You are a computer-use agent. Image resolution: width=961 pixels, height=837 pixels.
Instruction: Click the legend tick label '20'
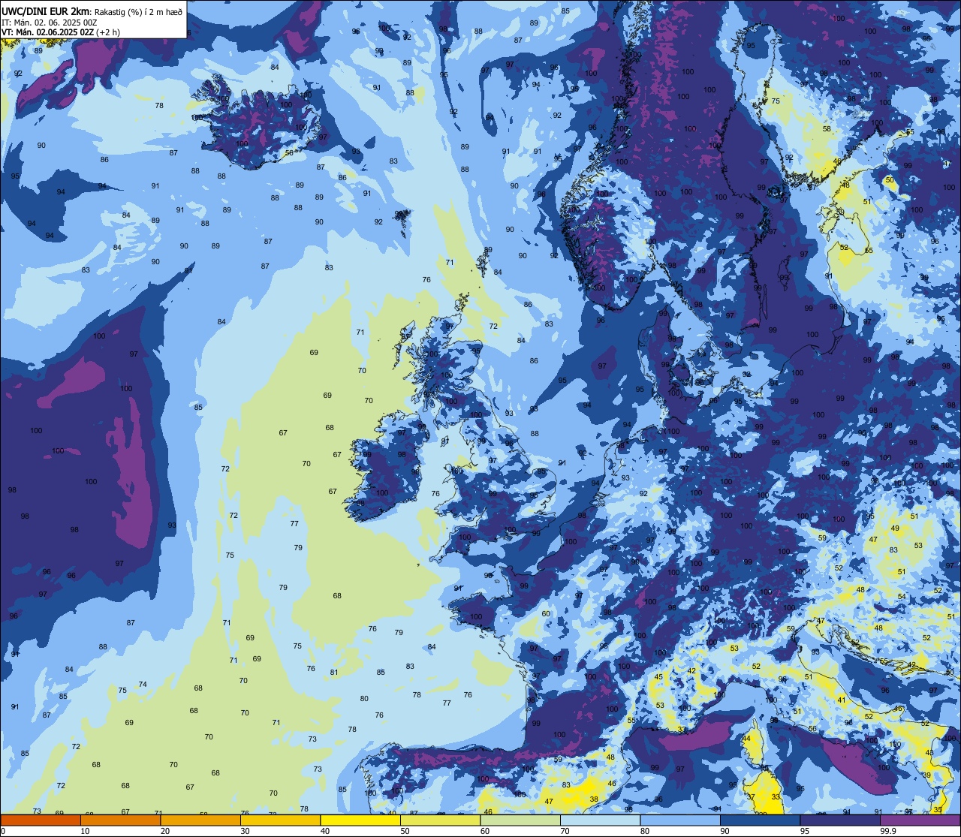click(164, 831)
